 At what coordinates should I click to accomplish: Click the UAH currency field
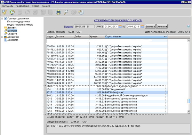(98, 27)
